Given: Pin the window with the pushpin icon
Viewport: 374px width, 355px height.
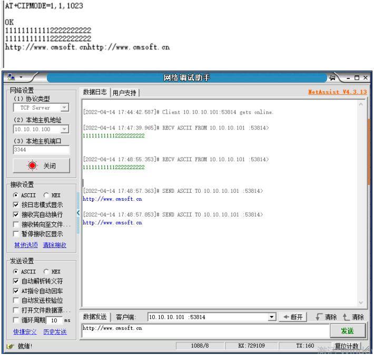Looking at the screenshot, I should pyautogui.click(x=332, y=78).
